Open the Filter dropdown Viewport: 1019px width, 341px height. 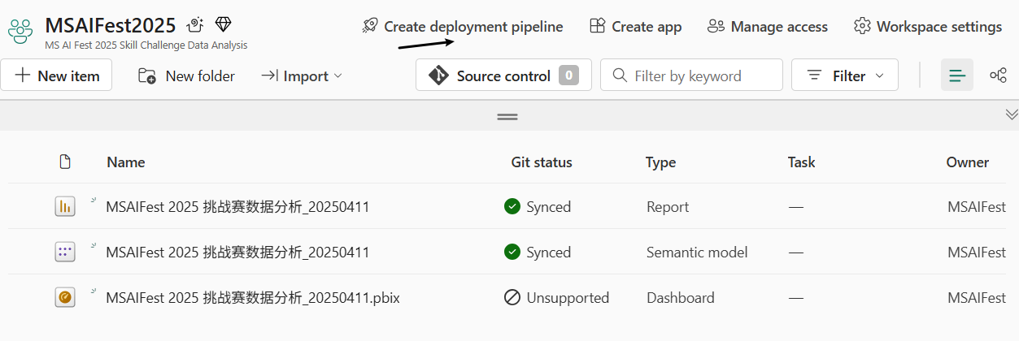[x=845, y=76]
